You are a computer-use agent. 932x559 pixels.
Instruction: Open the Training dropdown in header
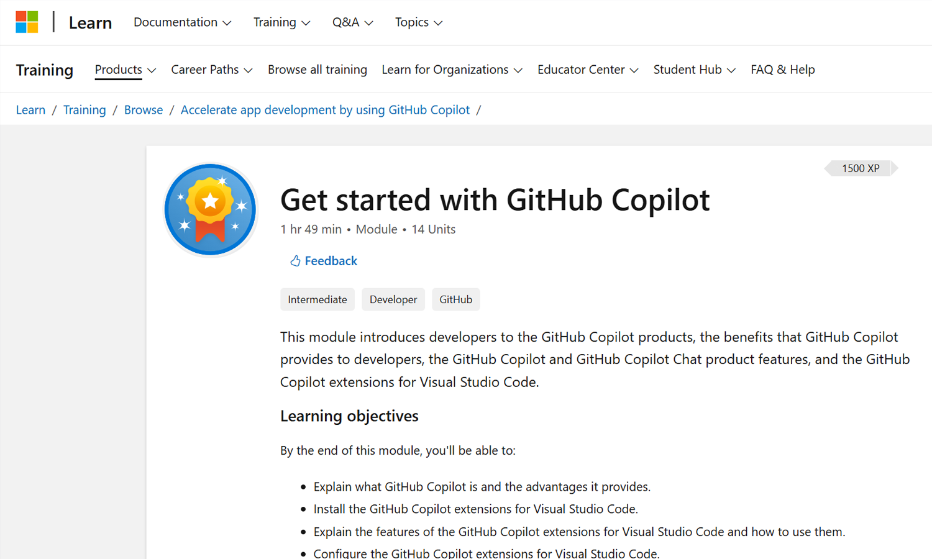pos(281,22)
